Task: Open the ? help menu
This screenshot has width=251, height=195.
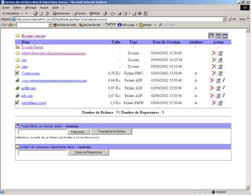Action: (63, 7)
